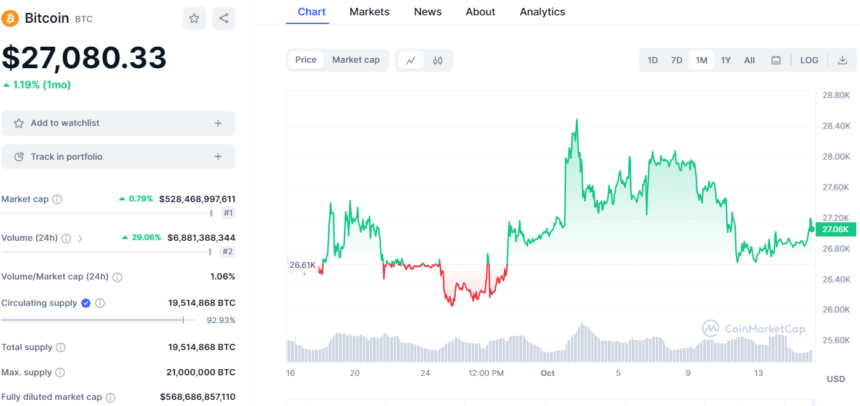The width and height of the screenshot is (860, 406).
Task: Click the 28.80K label on the price axis
Action: [x=837, y=95]
